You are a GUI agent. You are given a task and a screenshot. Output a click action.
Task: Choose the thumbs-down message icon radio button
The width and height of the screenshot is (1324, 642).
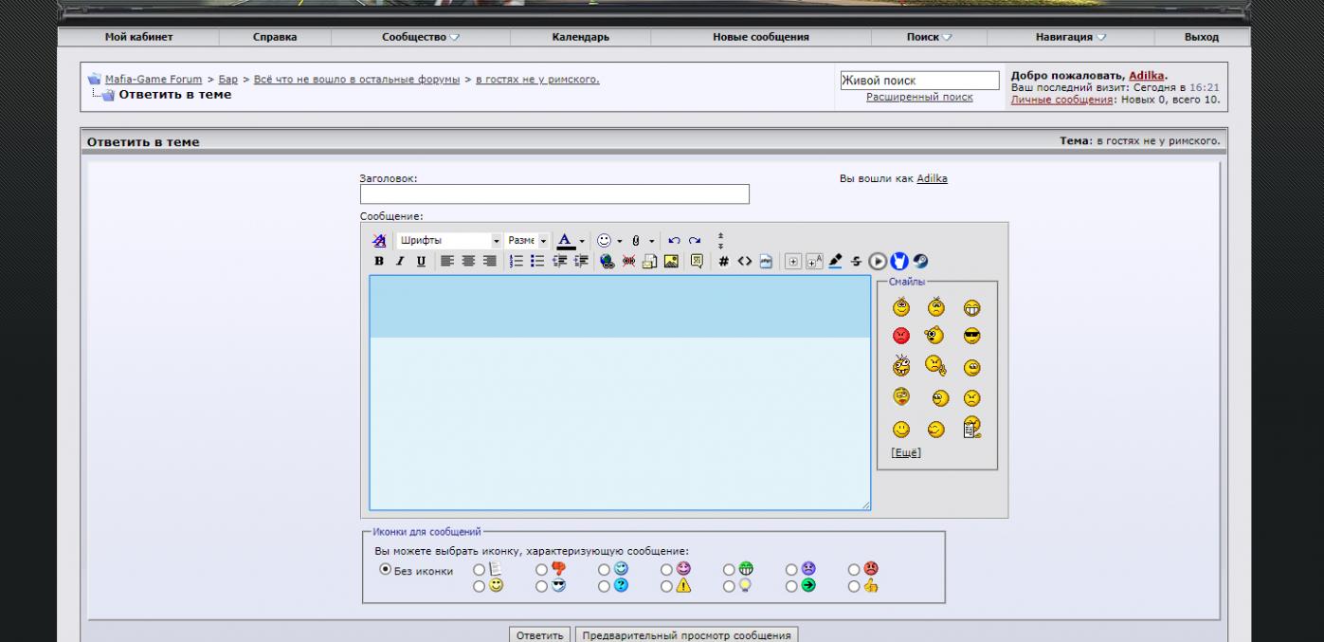point(541,569)
